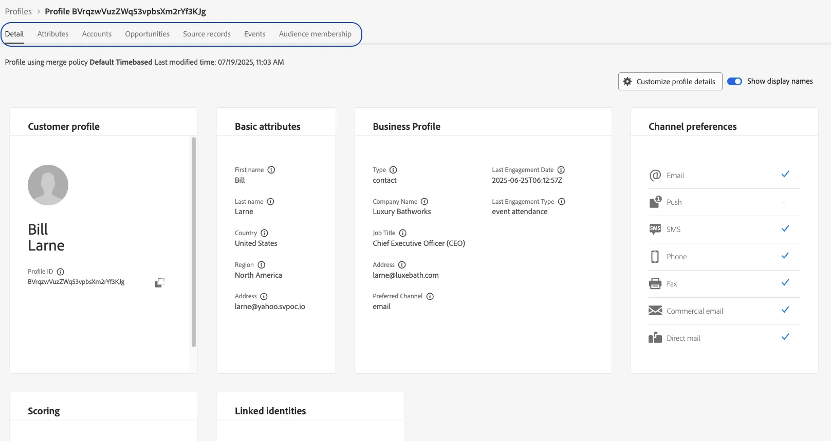Click info icon beside Address in Basic attributes
The image size is (831, 441).
click(264, 296)
